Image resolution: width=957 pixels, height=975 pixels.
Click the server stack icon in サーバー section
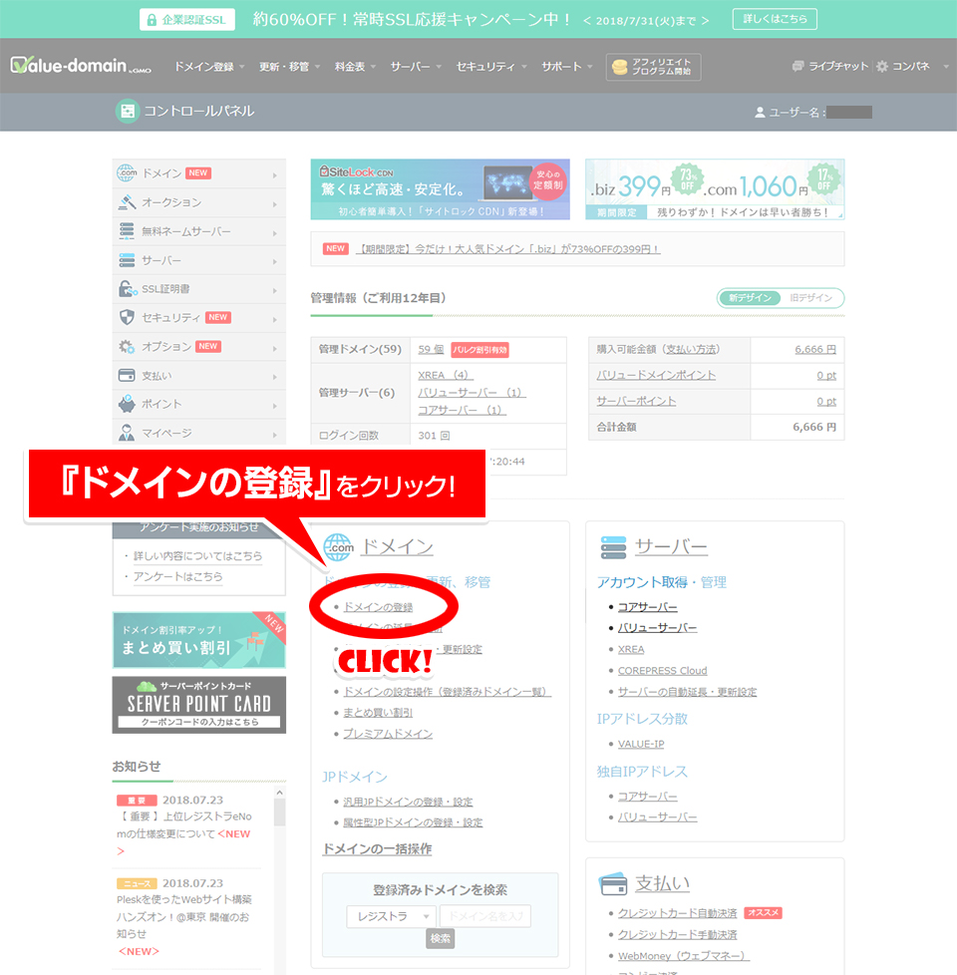[x=613, y=547]
